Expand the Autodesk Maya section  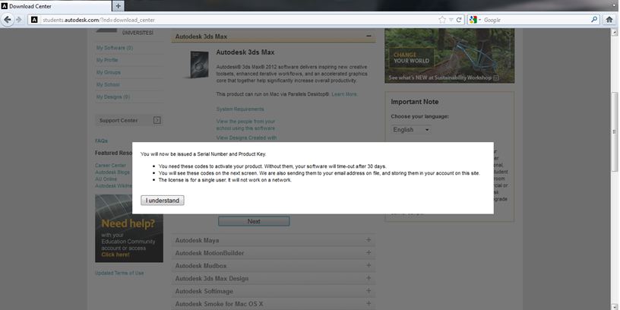369,240
